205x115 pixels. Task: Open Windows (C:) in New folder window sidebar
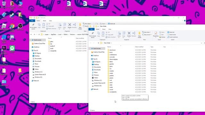coord(97,80)
